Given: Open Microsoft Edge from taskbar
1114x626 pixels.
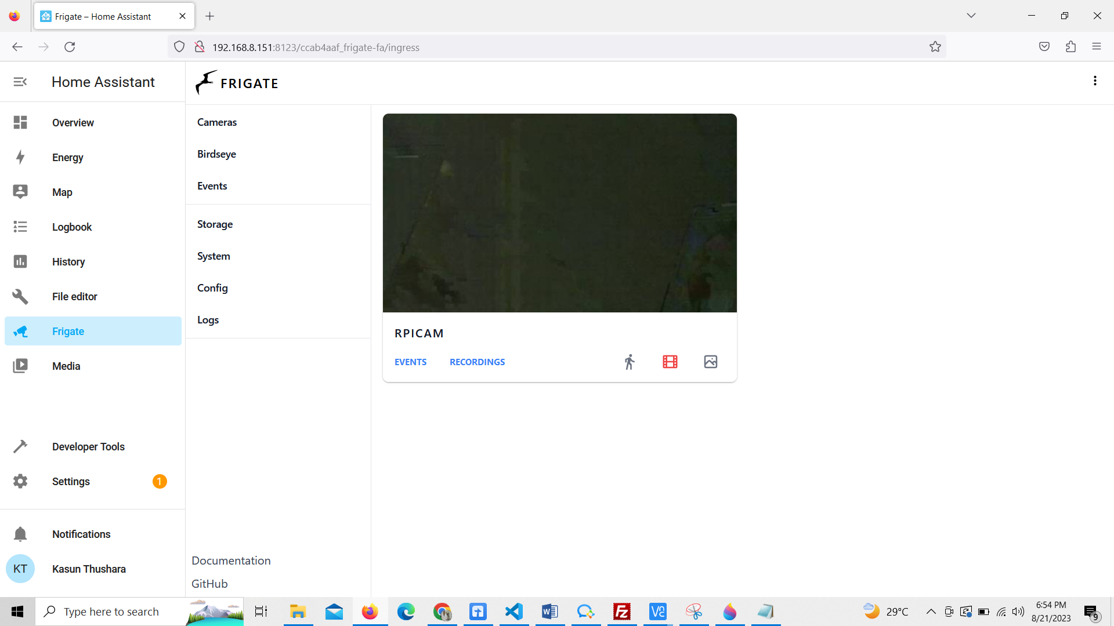Looking at the screenshot, I should (406, 612).
